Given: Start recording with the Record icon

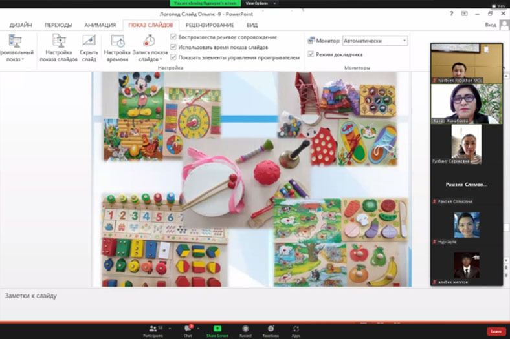Looking at the screenshot, I should point(245,329).
